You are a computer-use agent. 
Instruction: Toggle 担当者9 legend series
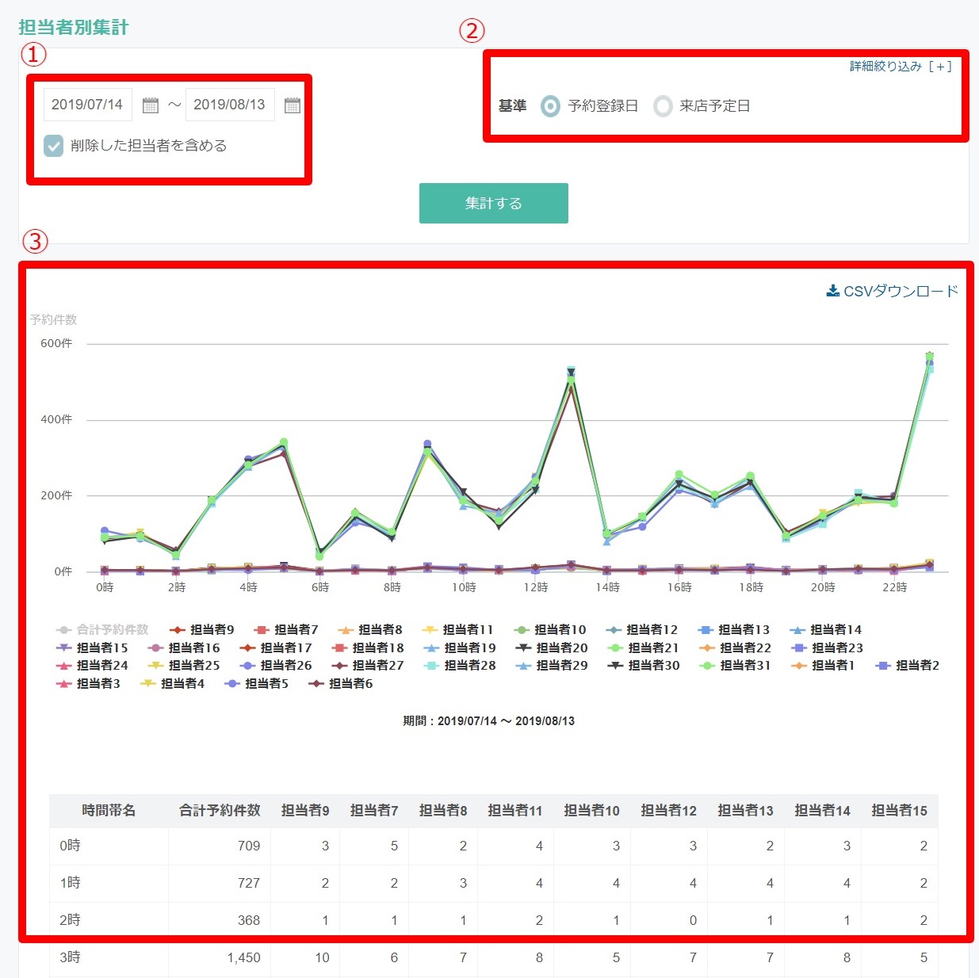coord(202,629)
